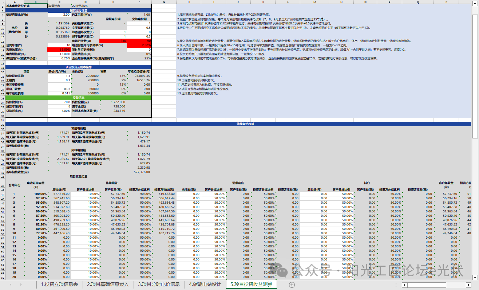Image resolution: width=479 pixels, height=290 pixels.
Task: Select column H by its header
Action: [x=189, y=2]
